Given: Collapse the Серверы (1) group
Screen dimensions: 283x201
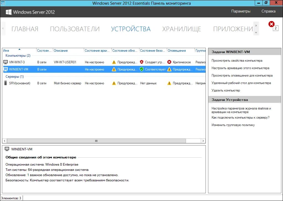Looking at the screenshot, I should (x=15, y=77).
